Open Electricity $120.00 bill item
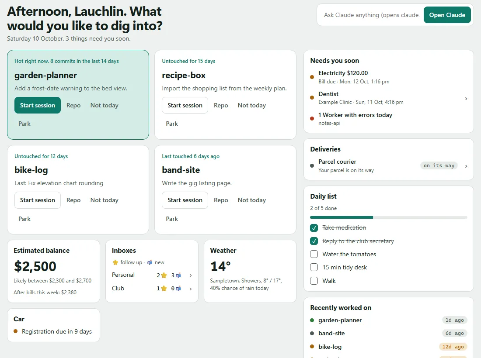This screenshot has width=481, height=358. [389, 77]
